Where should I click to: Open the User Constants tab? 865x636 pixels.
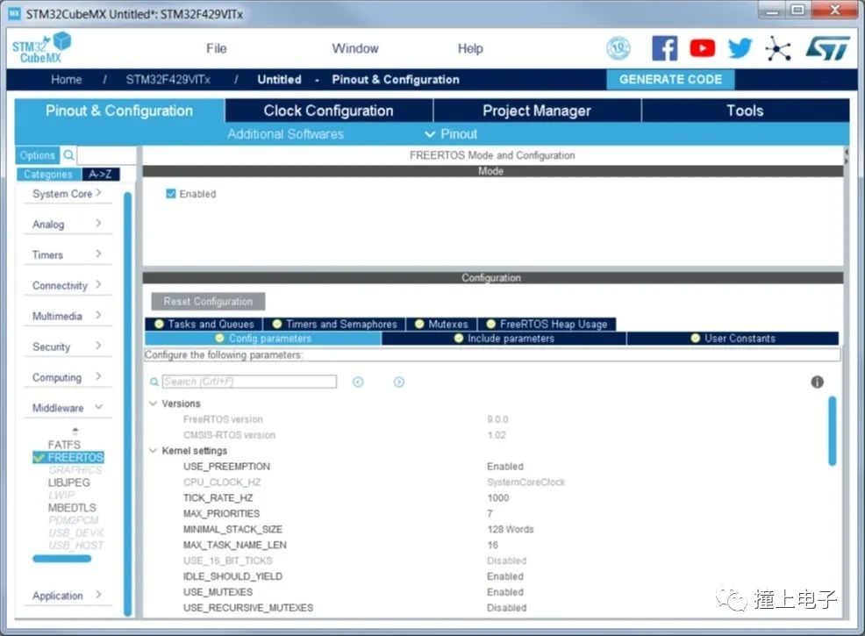(x=733, y=338)
